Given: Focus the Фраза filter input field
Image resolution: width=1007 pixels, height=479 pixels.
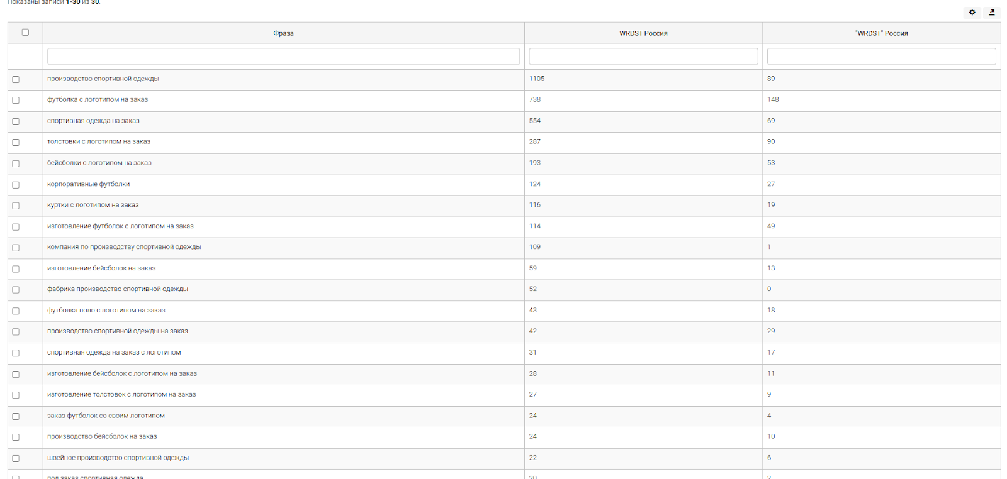Looking at the screenshot, I should [283, 57].
